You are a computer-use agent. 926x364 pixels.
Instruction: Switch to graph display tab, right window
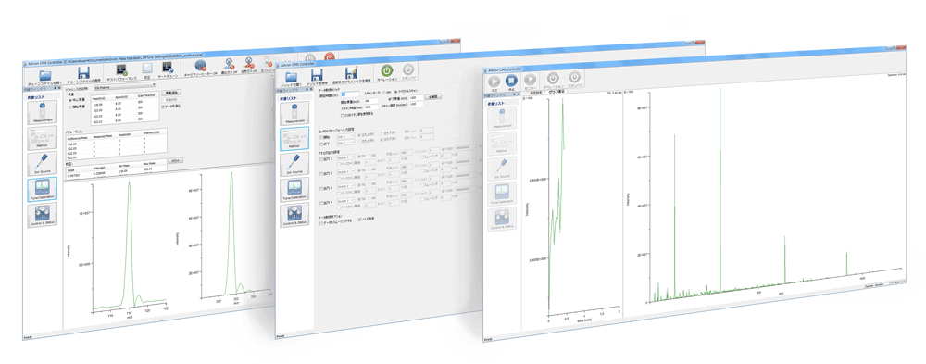[x=557, y=92]
